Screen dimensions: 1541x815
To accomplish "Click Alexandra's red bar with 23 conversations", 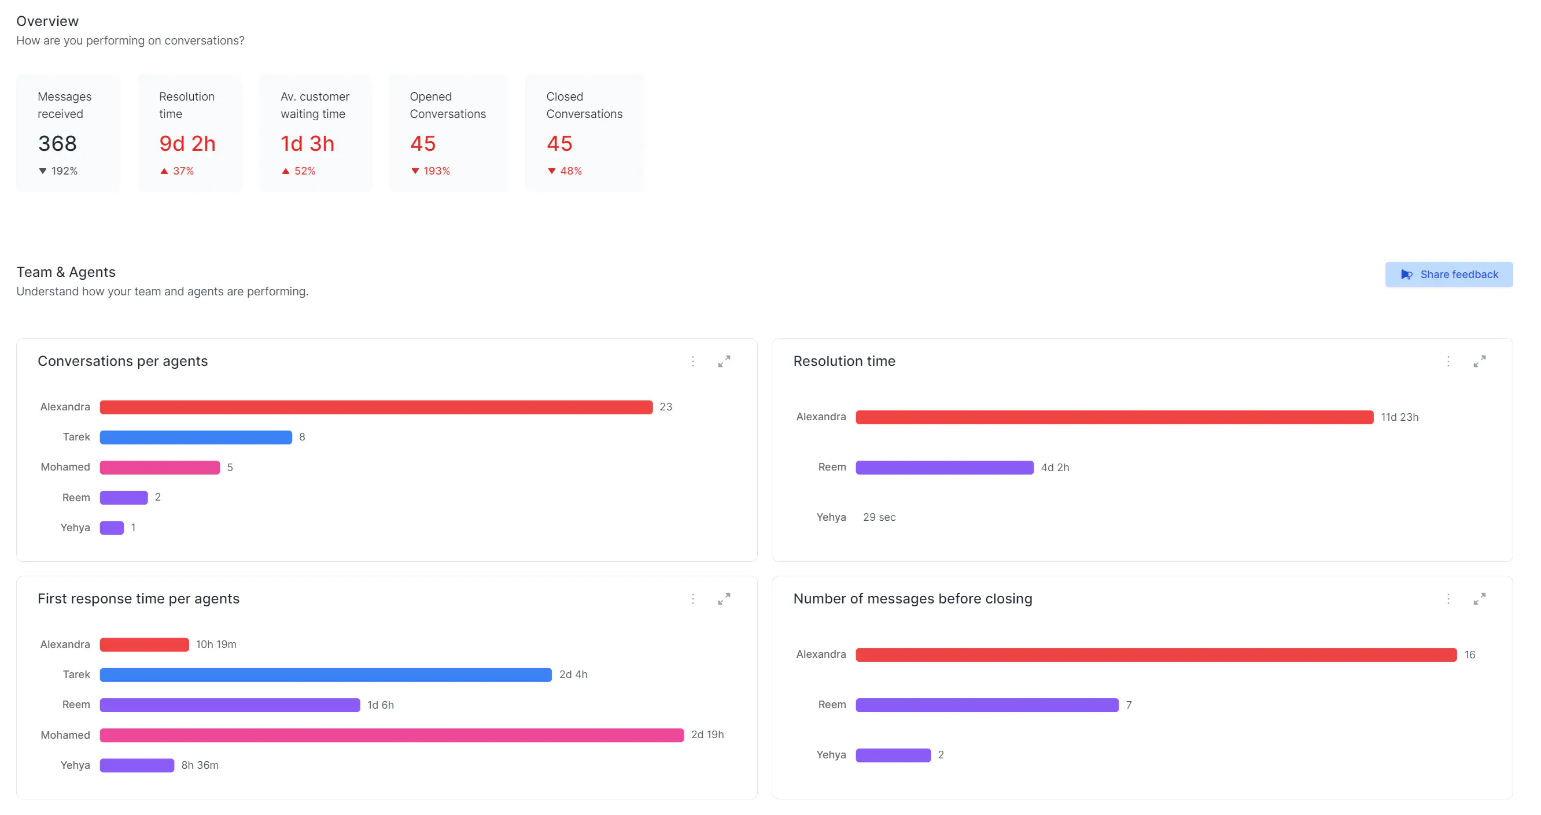I will tap(376, 407).
